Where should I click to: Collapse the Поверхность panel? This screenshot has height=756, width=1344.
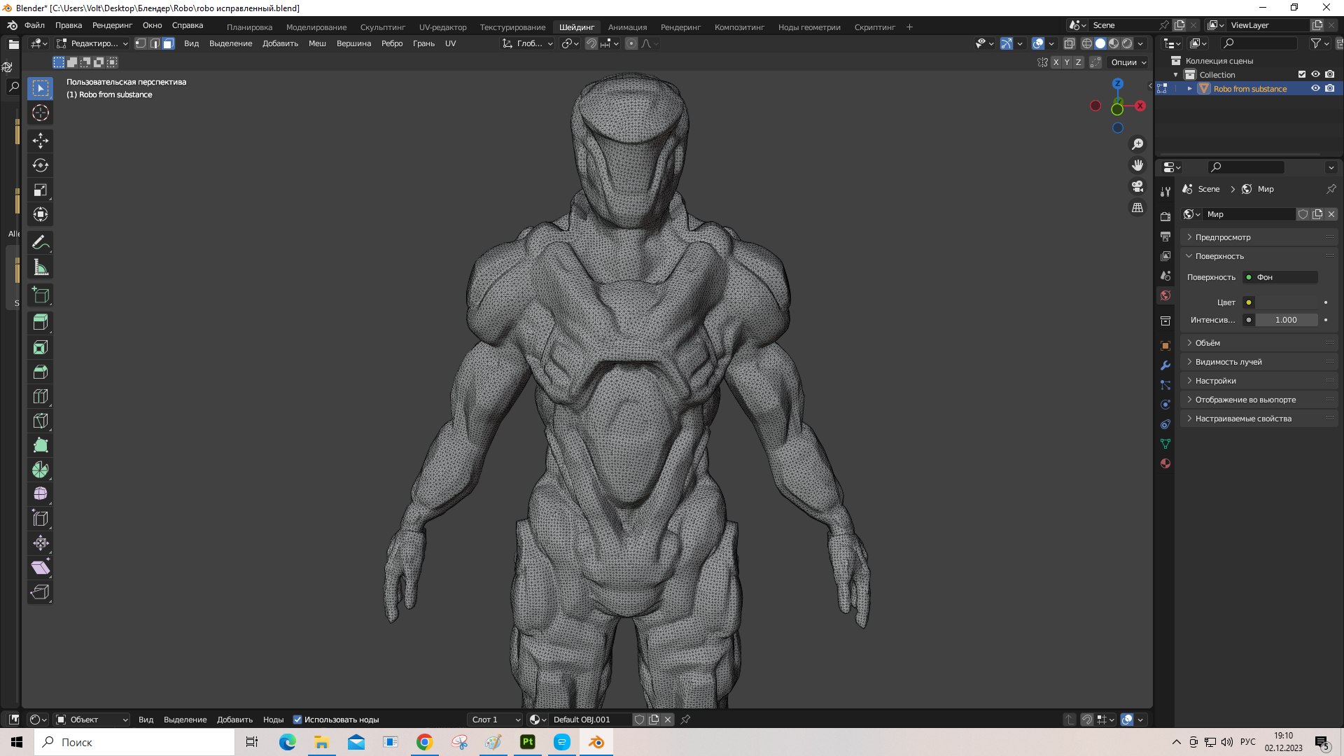[1259, 256]
